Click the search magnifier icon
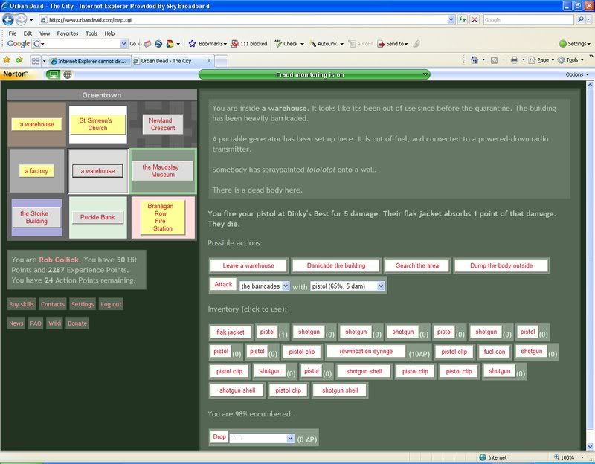Viewport: 595px width, 464px height. tap(580, 19)
